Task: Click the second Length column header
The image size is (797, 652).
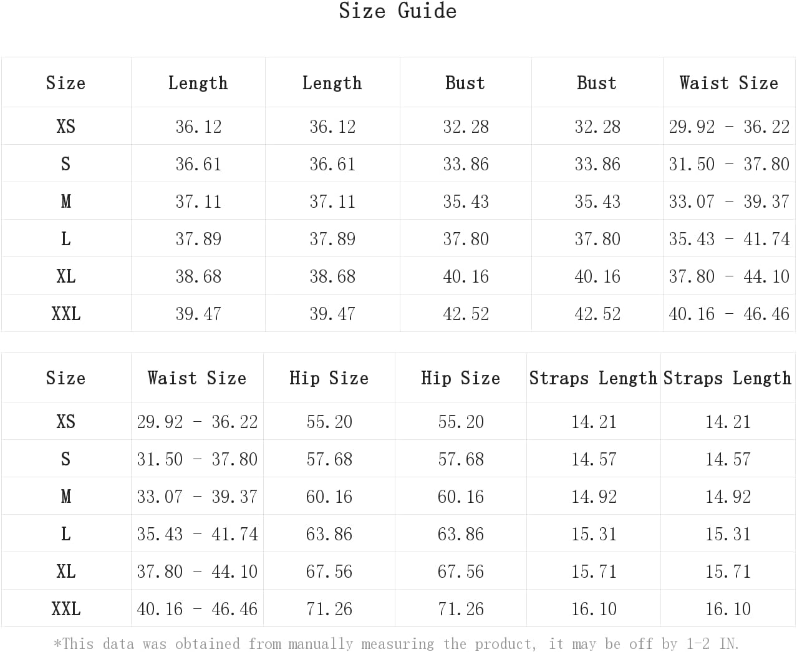Action: click(x=332, y=83)
